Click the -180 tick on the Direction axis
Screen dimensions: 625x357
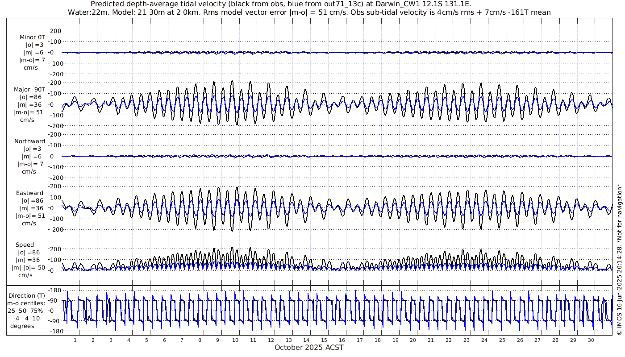coord(54,331)
